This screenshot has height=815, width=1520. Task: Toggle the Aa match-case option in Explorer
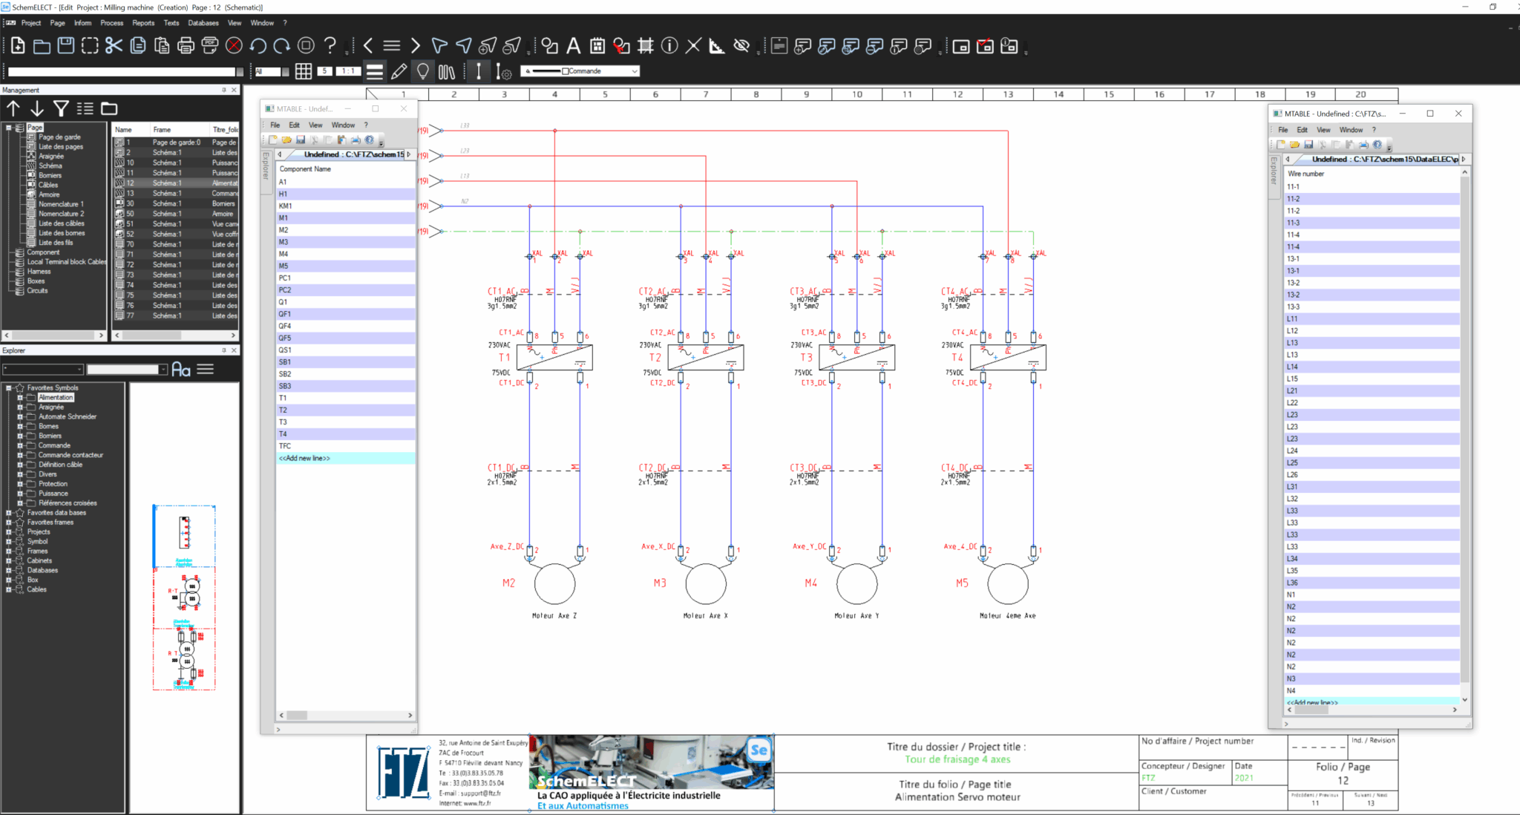pos(181,369)
